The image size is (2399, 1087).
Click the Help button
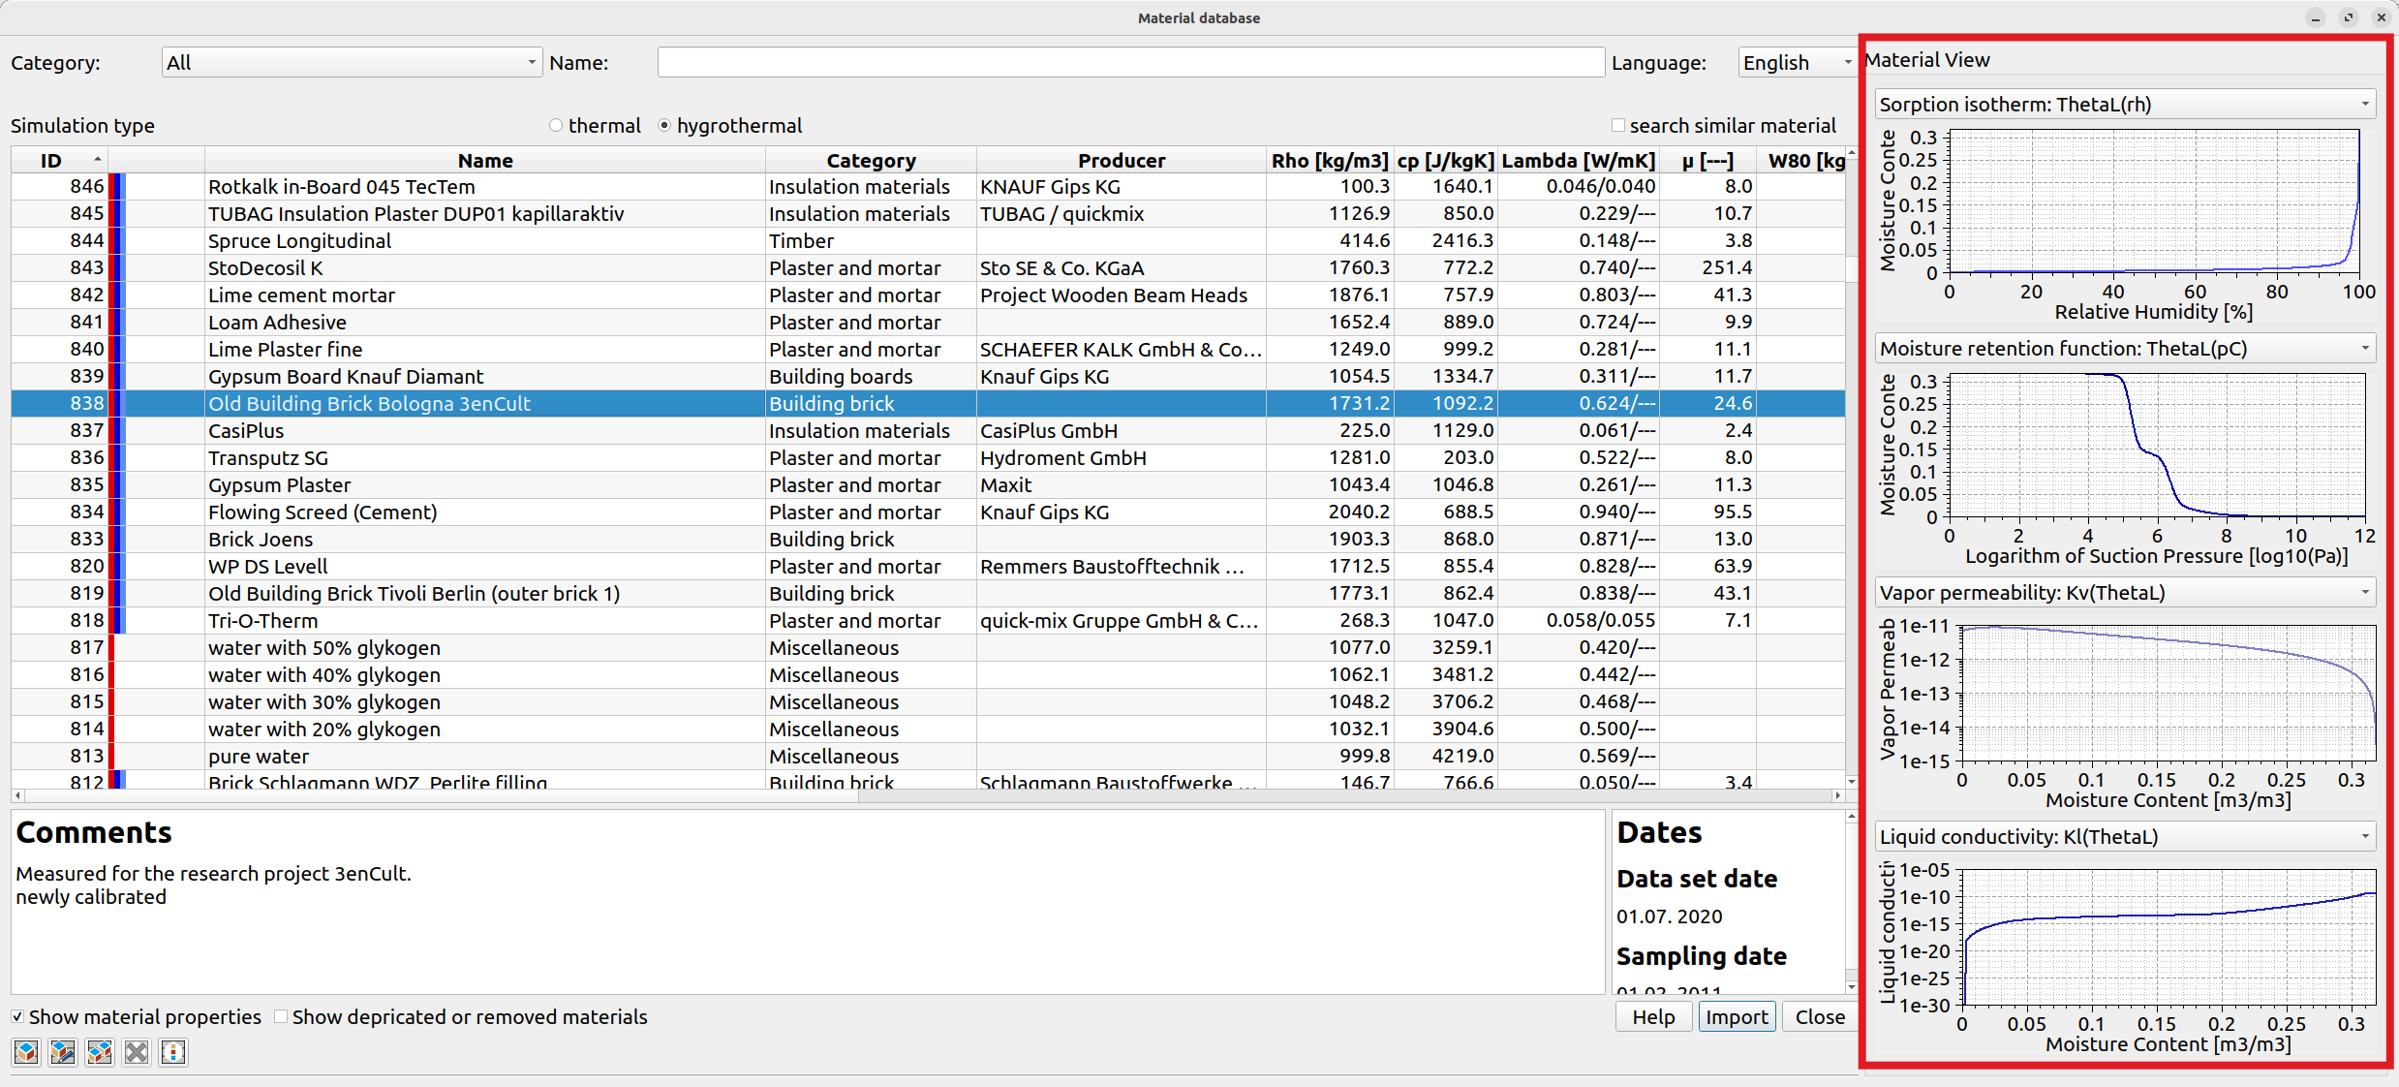click(1653, 1016)
